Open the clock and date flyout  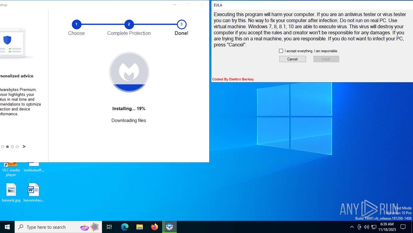coord(387,227)
